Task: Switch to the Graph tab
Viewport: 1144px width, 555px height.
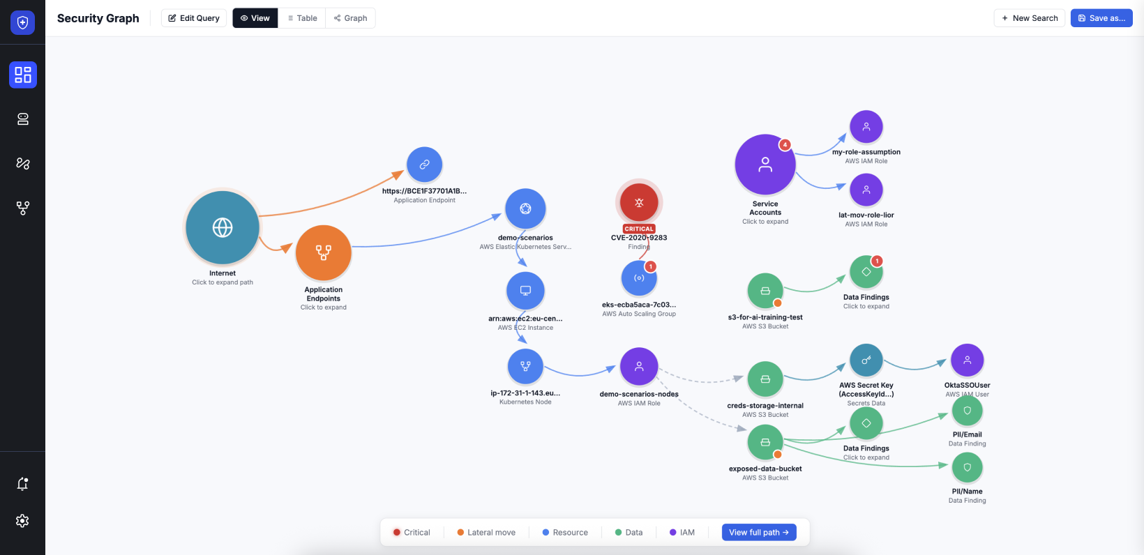Action: (x=350, y=18)
